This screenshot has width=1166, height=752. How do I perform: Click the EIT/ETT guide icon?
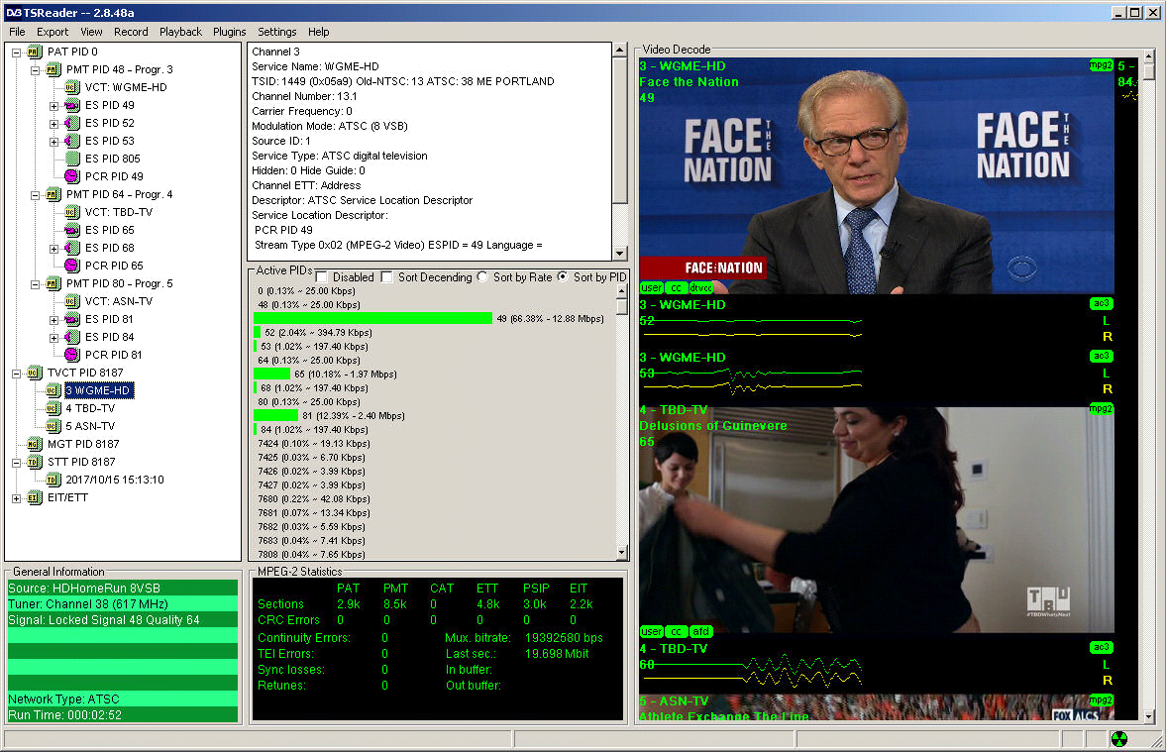pyautogui.click(x=35, y=497)
